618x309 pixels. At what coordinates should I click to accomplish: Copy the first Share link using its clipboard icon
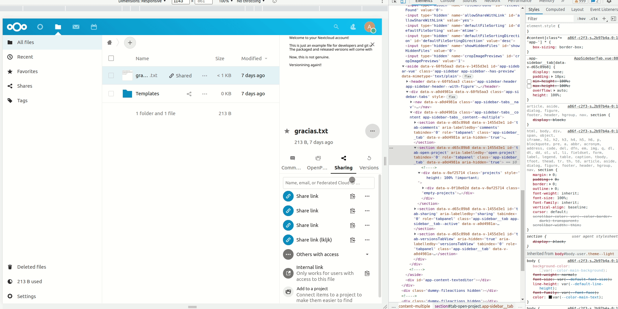point(353,196)
